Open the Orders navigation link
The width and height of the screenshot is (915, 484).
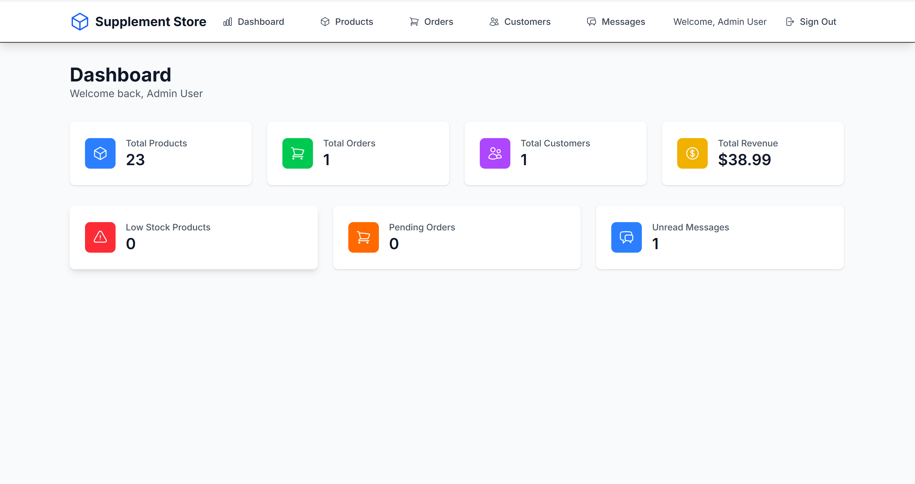pyautogui.click(x=431, y=22)
